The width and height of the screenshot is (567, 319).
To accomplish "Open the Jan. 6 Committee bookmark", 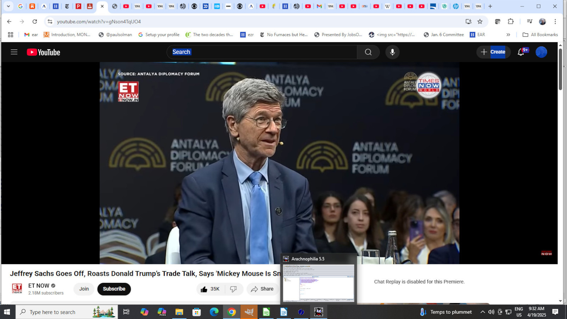I will click(x=444, y=35).
